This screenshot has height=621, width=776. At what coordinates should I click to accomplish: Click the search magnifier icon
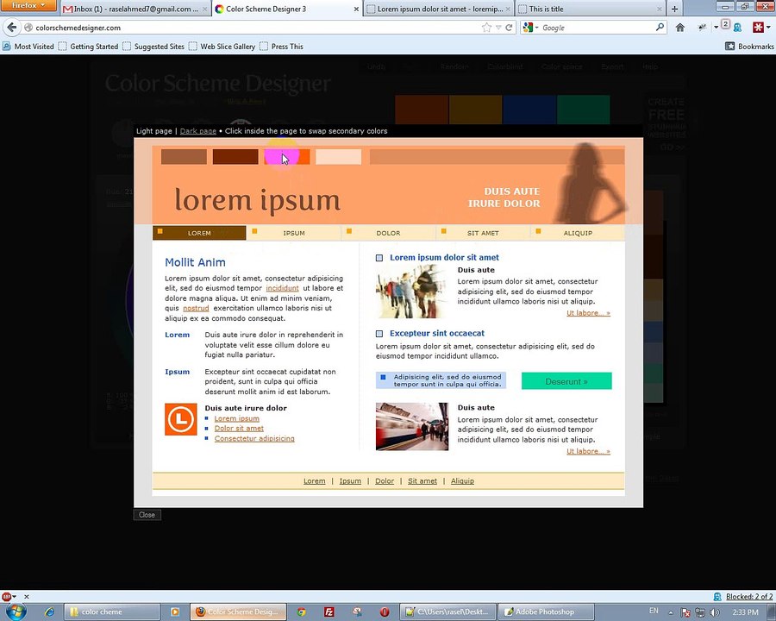(x=660, y=28)
